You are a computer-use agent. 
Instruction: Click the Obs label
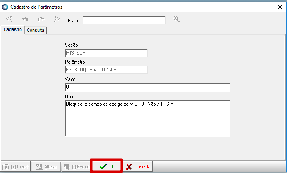click(69, 97)
